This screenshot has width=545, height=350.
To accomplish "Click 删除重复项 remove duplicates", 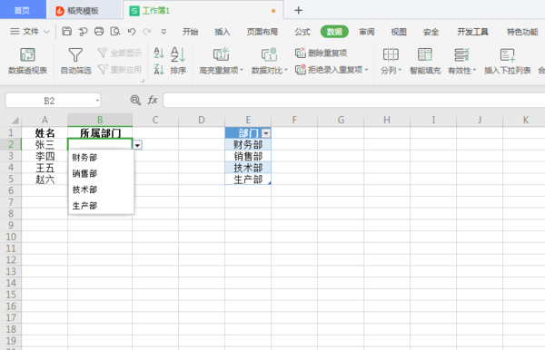I will (x=321, y=53).
